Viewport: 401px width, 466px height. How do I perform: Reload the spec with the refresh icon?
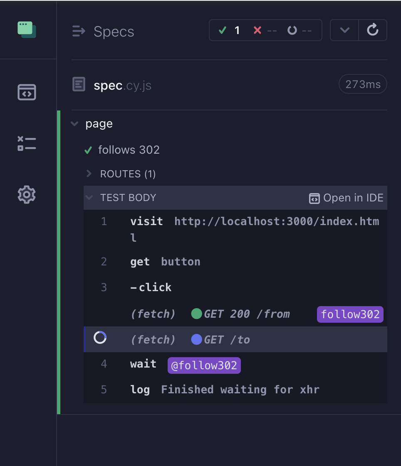373,30
